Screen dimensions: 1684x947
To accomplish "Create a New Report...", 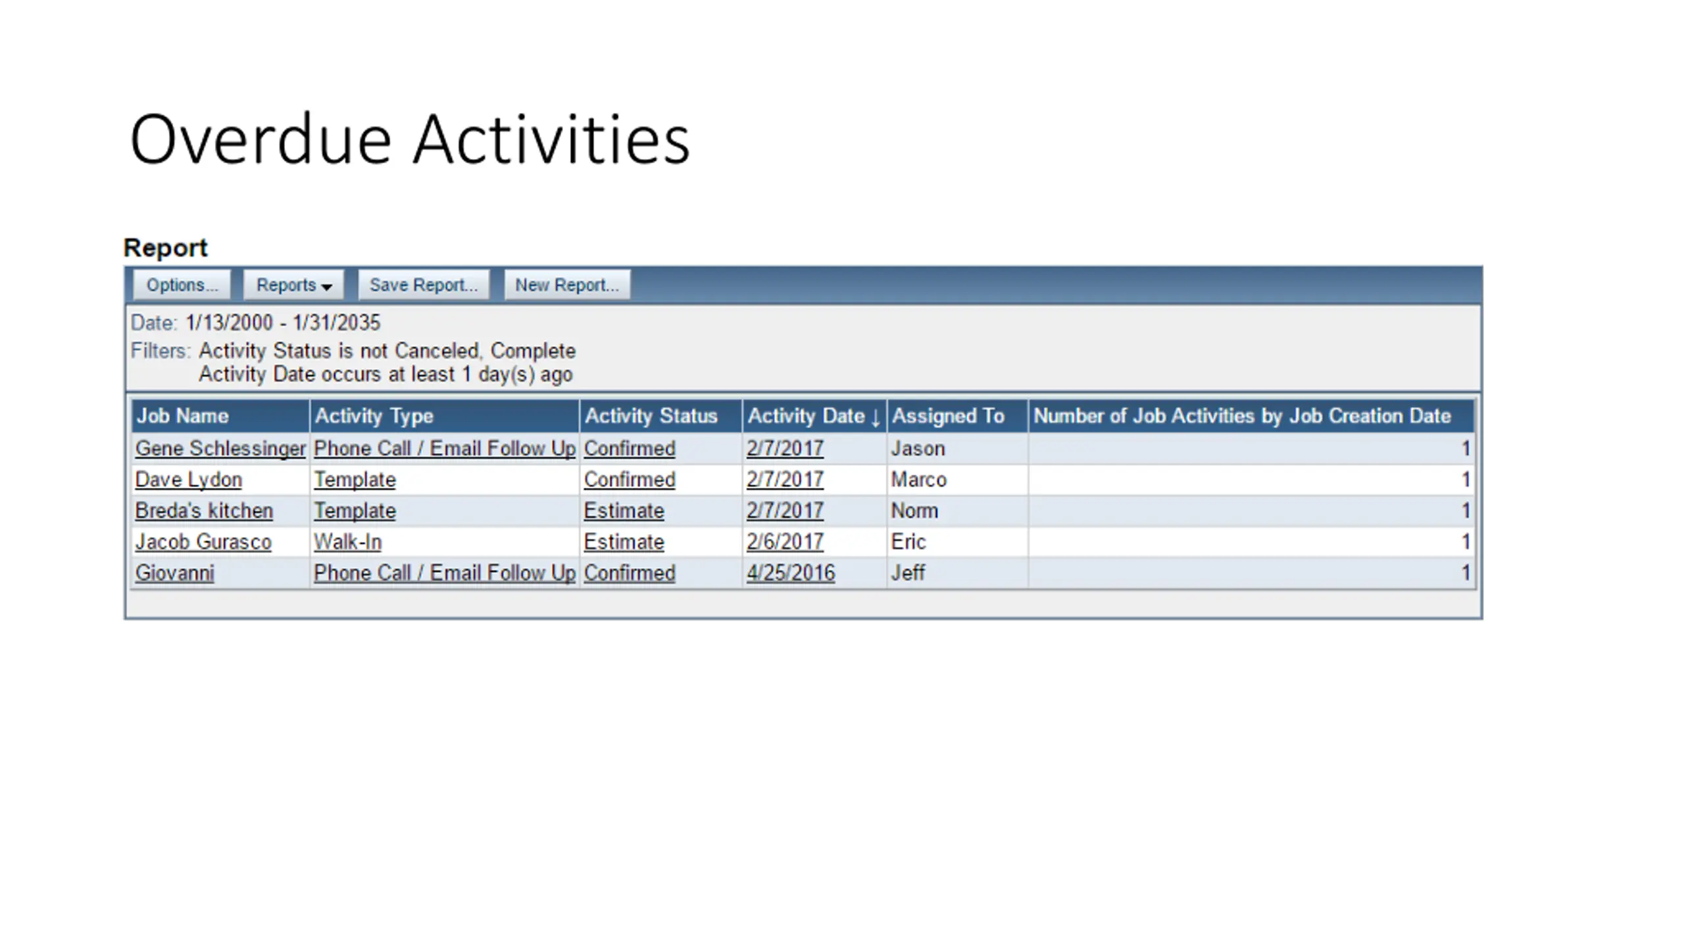I will pyautogui.click(x=566, y=285).
